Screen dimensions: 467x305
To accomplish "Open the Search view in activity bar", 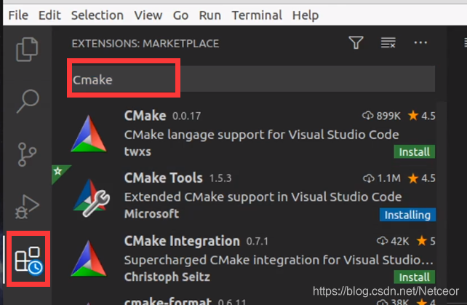I will pos(28,101).
